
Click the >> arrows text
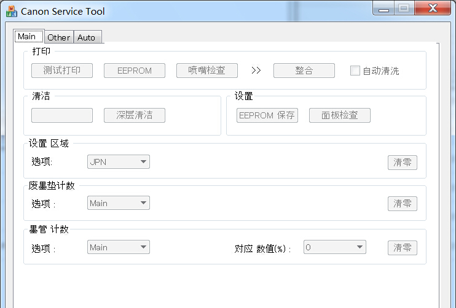(256, 70)
